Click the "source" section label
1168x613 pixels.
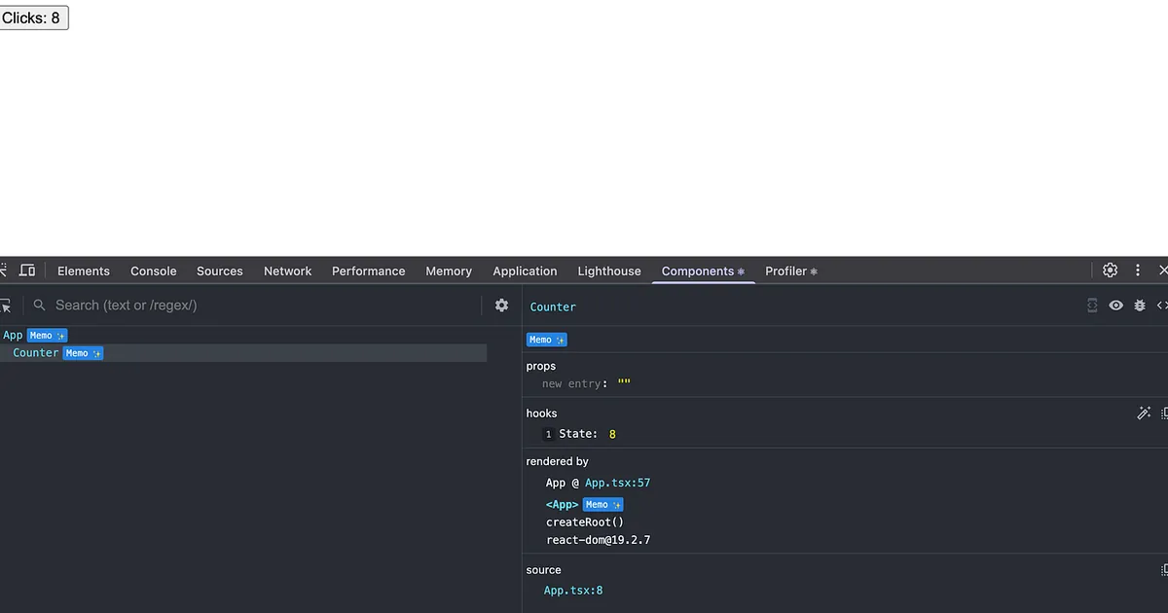pos(543,570)
